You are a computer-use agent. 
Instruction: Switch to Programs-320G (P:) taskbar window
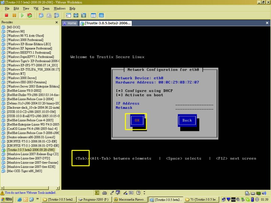(x=95, y=200)
